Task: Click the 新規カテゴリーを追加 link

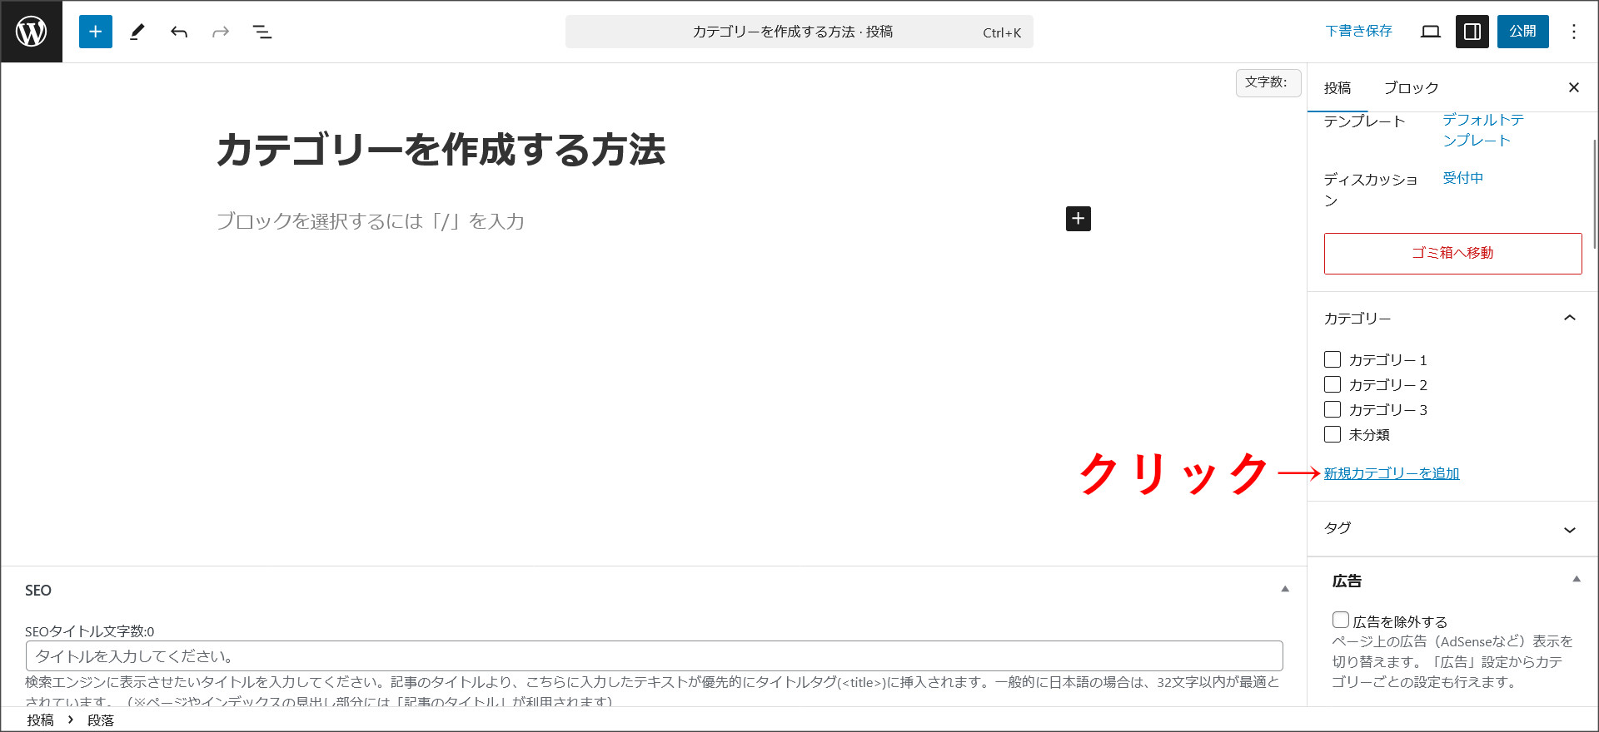Action: 1392,473
